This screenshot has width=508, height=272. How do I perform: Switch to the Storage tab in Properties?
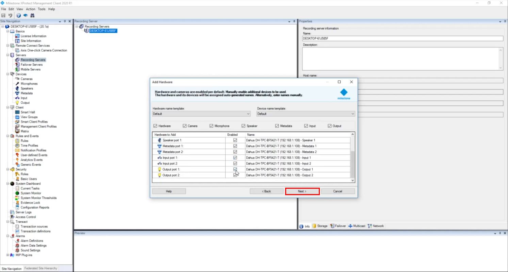pos(320,226)
